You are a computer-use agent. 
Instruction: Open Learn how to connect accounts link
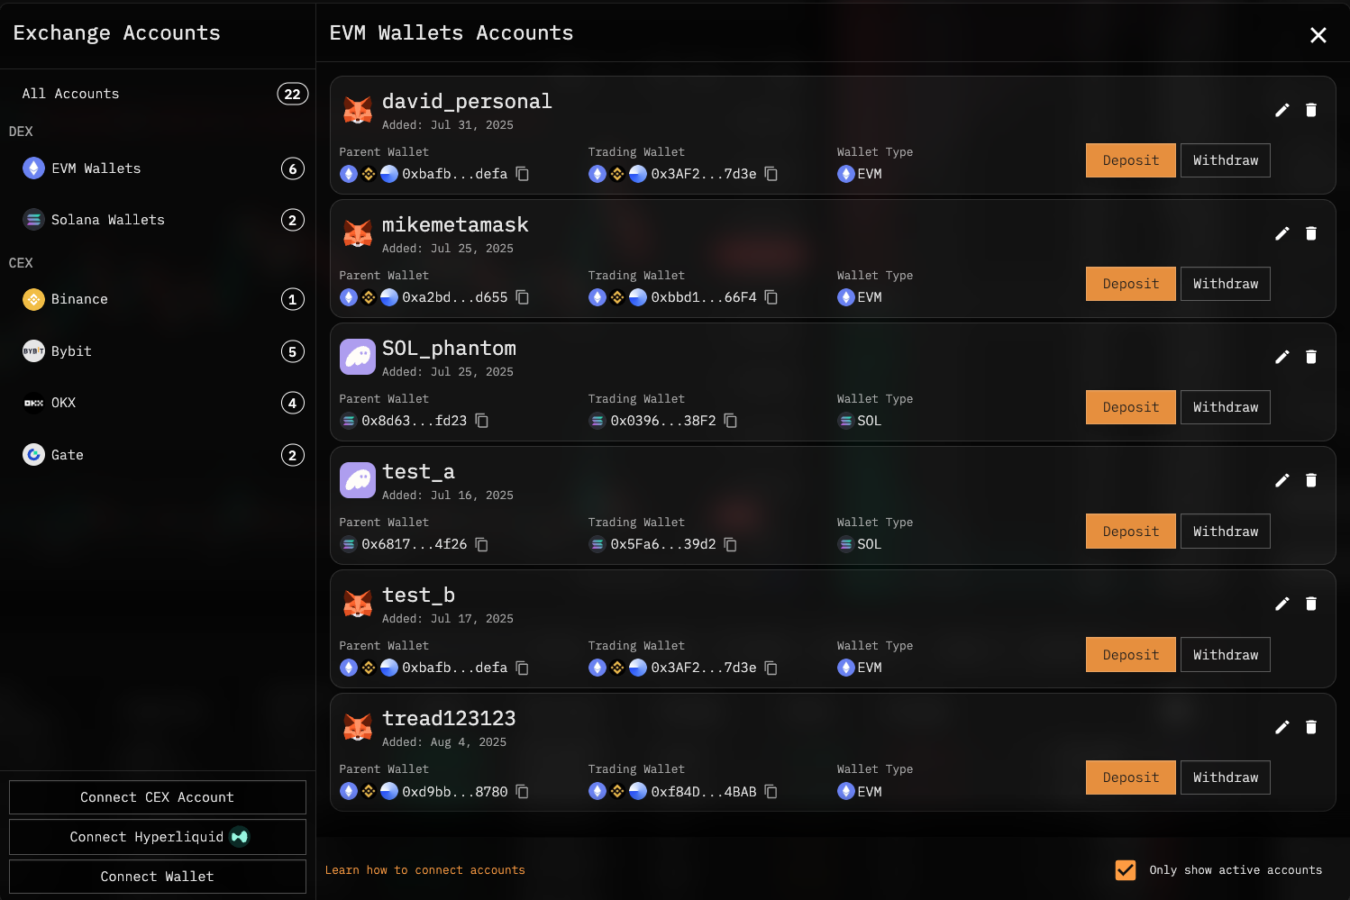[x=424, y=870]
